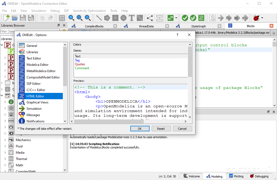Select the Text shape tool

point(132,18)
